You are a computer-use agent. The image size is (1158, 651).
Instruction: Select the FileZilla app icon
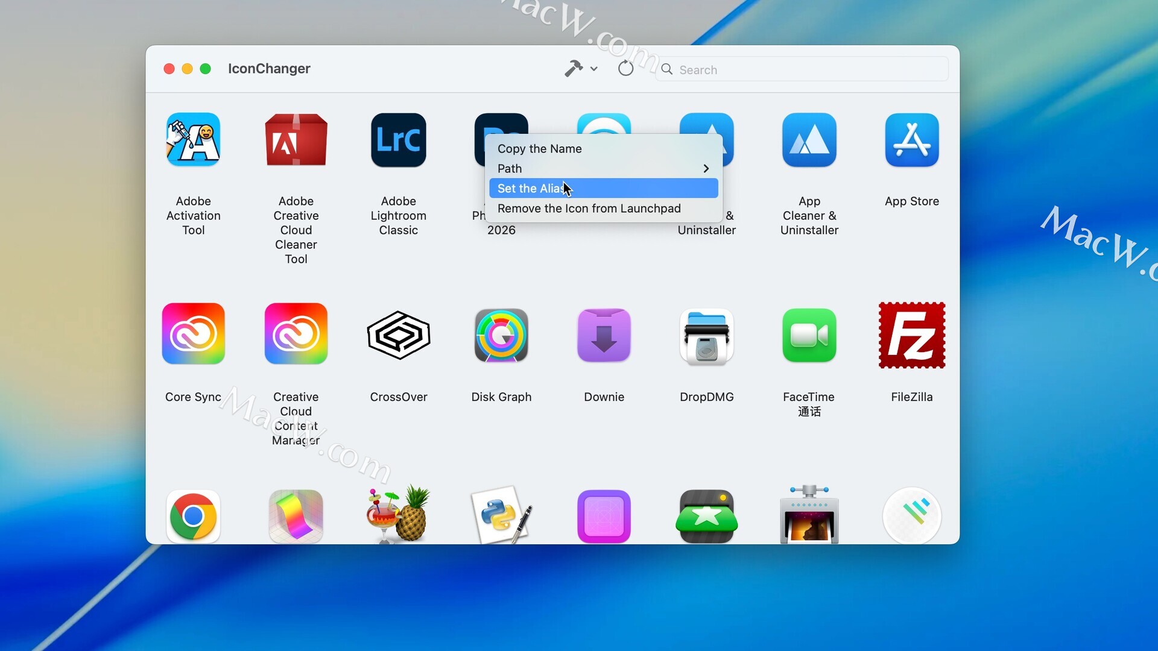point(911,335)
